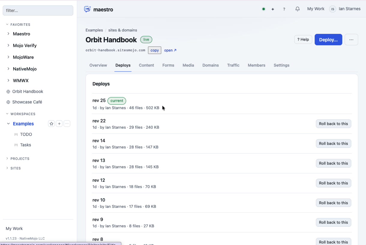Screen dimensions: 366x245
Task: Click the blue Deploy... button
Action: [328, 40]
